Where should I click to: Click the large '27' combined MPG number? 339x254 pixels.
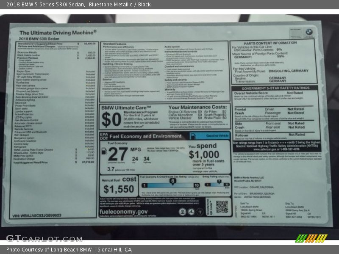[x=118, y=154]
